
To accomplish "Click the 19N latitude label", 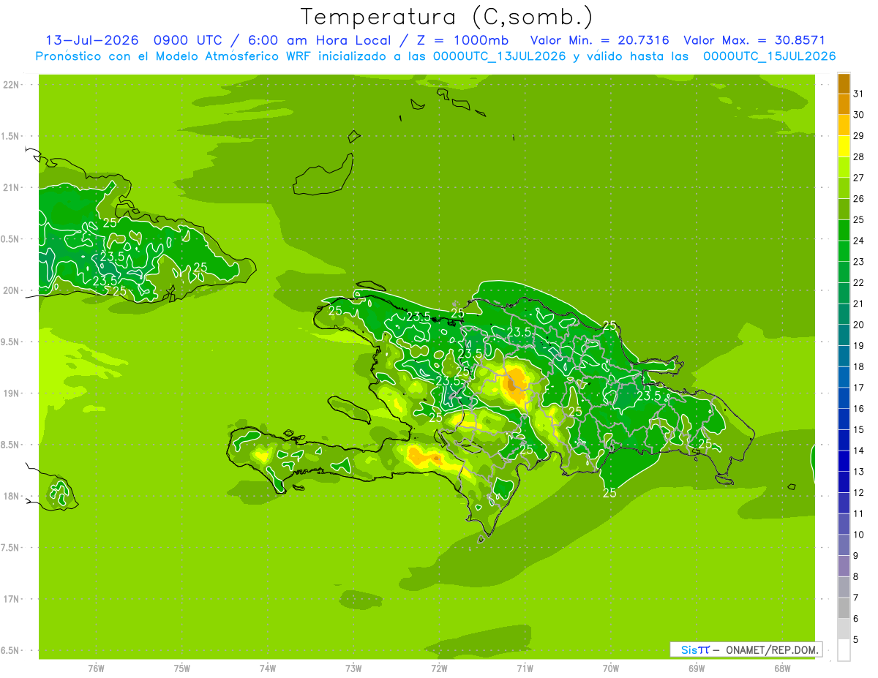I will [x=12, y=393].
